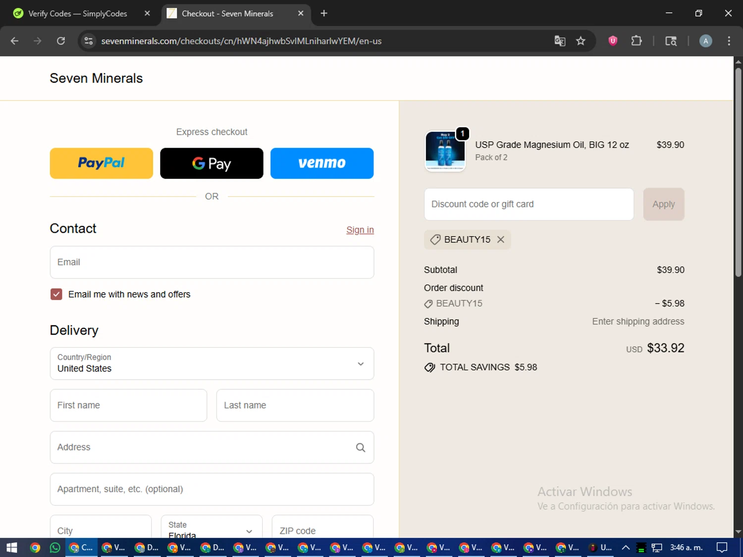Open the red shield extension icon

[x=613, y=41]
